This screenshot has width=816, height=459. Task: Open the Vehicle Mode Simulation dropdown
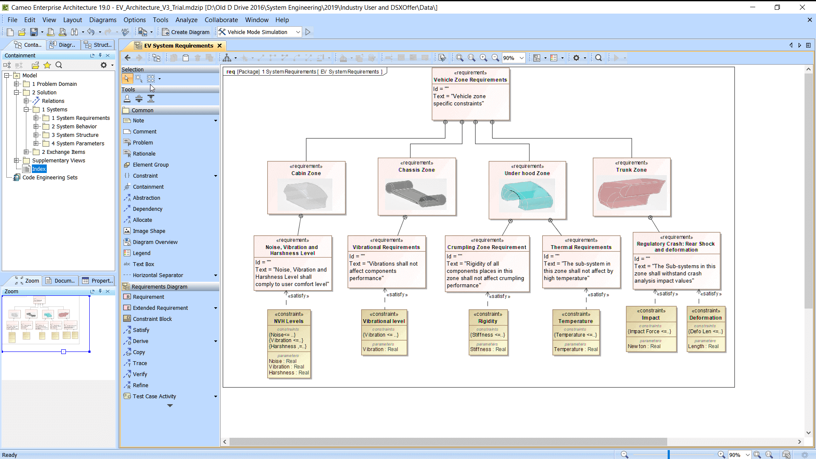pyautogui.click(x=297, y=32)
